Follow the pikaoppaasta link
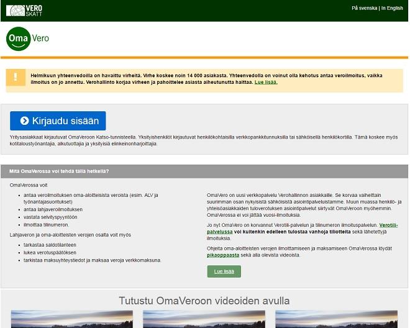The image size is (410, 328). click(x=222, y=255)
